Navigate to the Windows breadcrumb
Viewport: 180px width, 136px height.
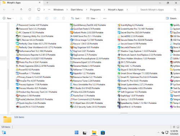[58, 10]
